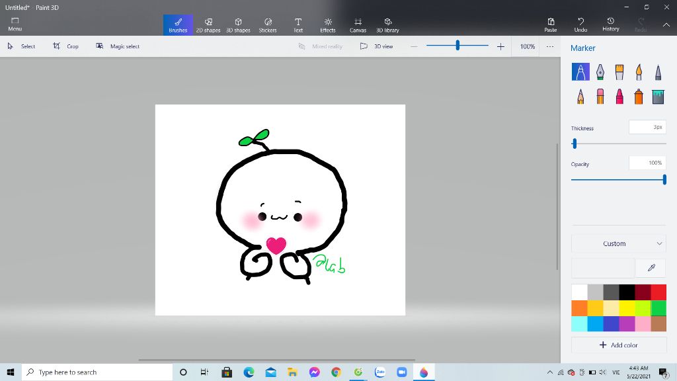This screenshot has height=381, width=677.
Task: Click the Opacity slider handle
Action: (x=664, y=180)
